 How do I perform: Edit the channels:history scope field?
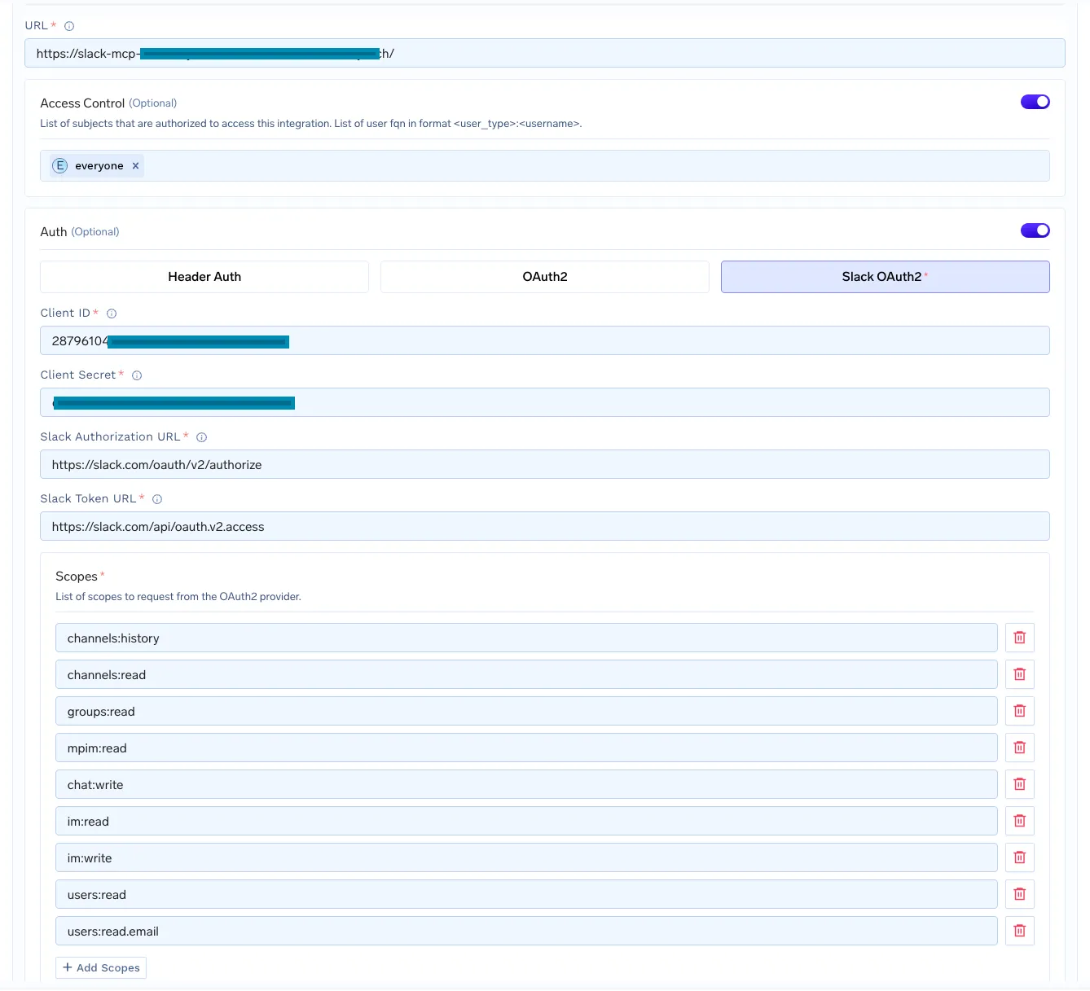[526, 638]
